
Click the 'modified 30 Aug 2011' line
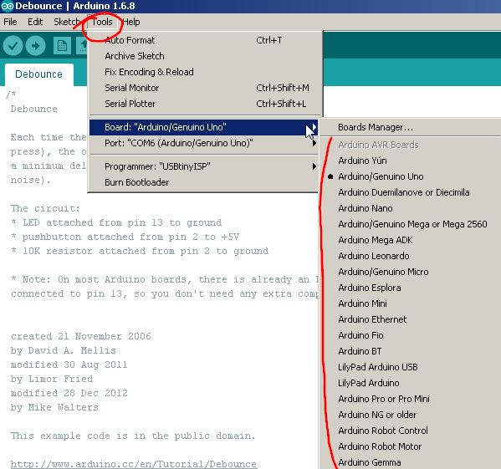69,364
